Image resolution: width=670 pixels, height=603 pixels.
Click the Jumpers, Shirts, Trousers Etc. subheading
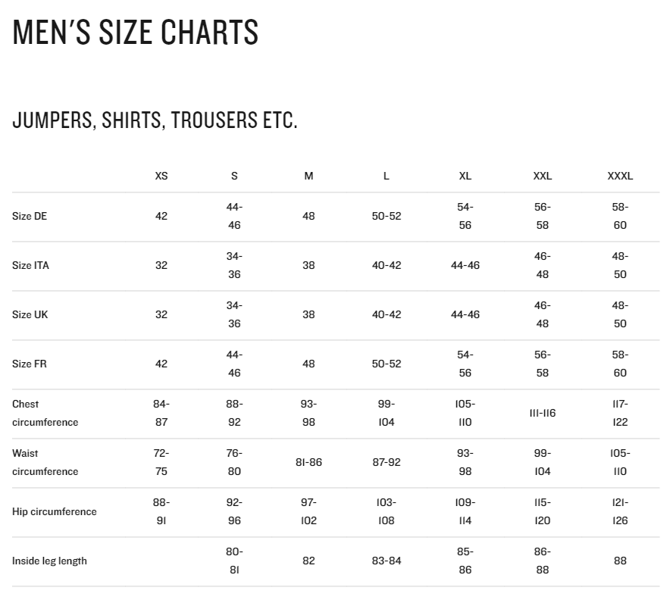155,120
